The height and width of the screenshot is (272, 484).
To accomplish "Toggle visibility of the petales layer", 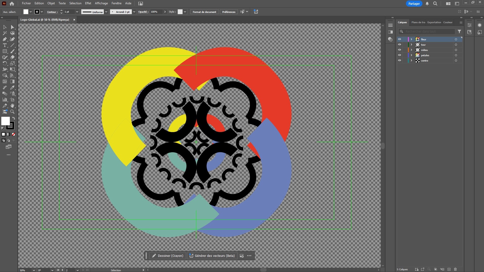I will (x=399, y=55).
